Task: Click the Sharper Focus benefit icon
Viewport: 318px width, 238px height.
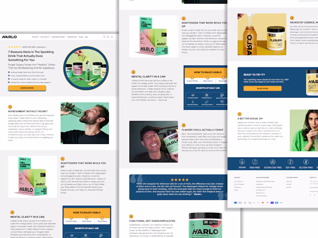Action: [207, 95]
